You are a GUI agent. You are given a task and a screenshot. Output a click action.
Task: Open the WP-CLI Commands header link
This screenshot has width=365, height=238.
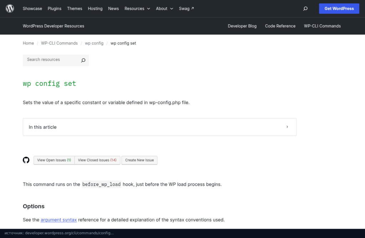[322, 26]
